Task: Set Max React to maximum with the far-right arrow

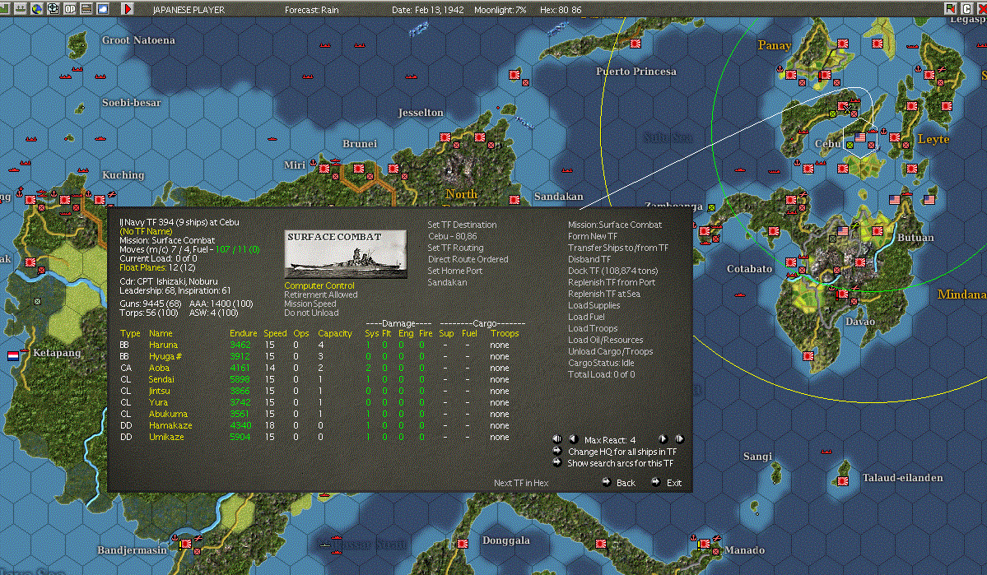Action: tap(679, 439)
